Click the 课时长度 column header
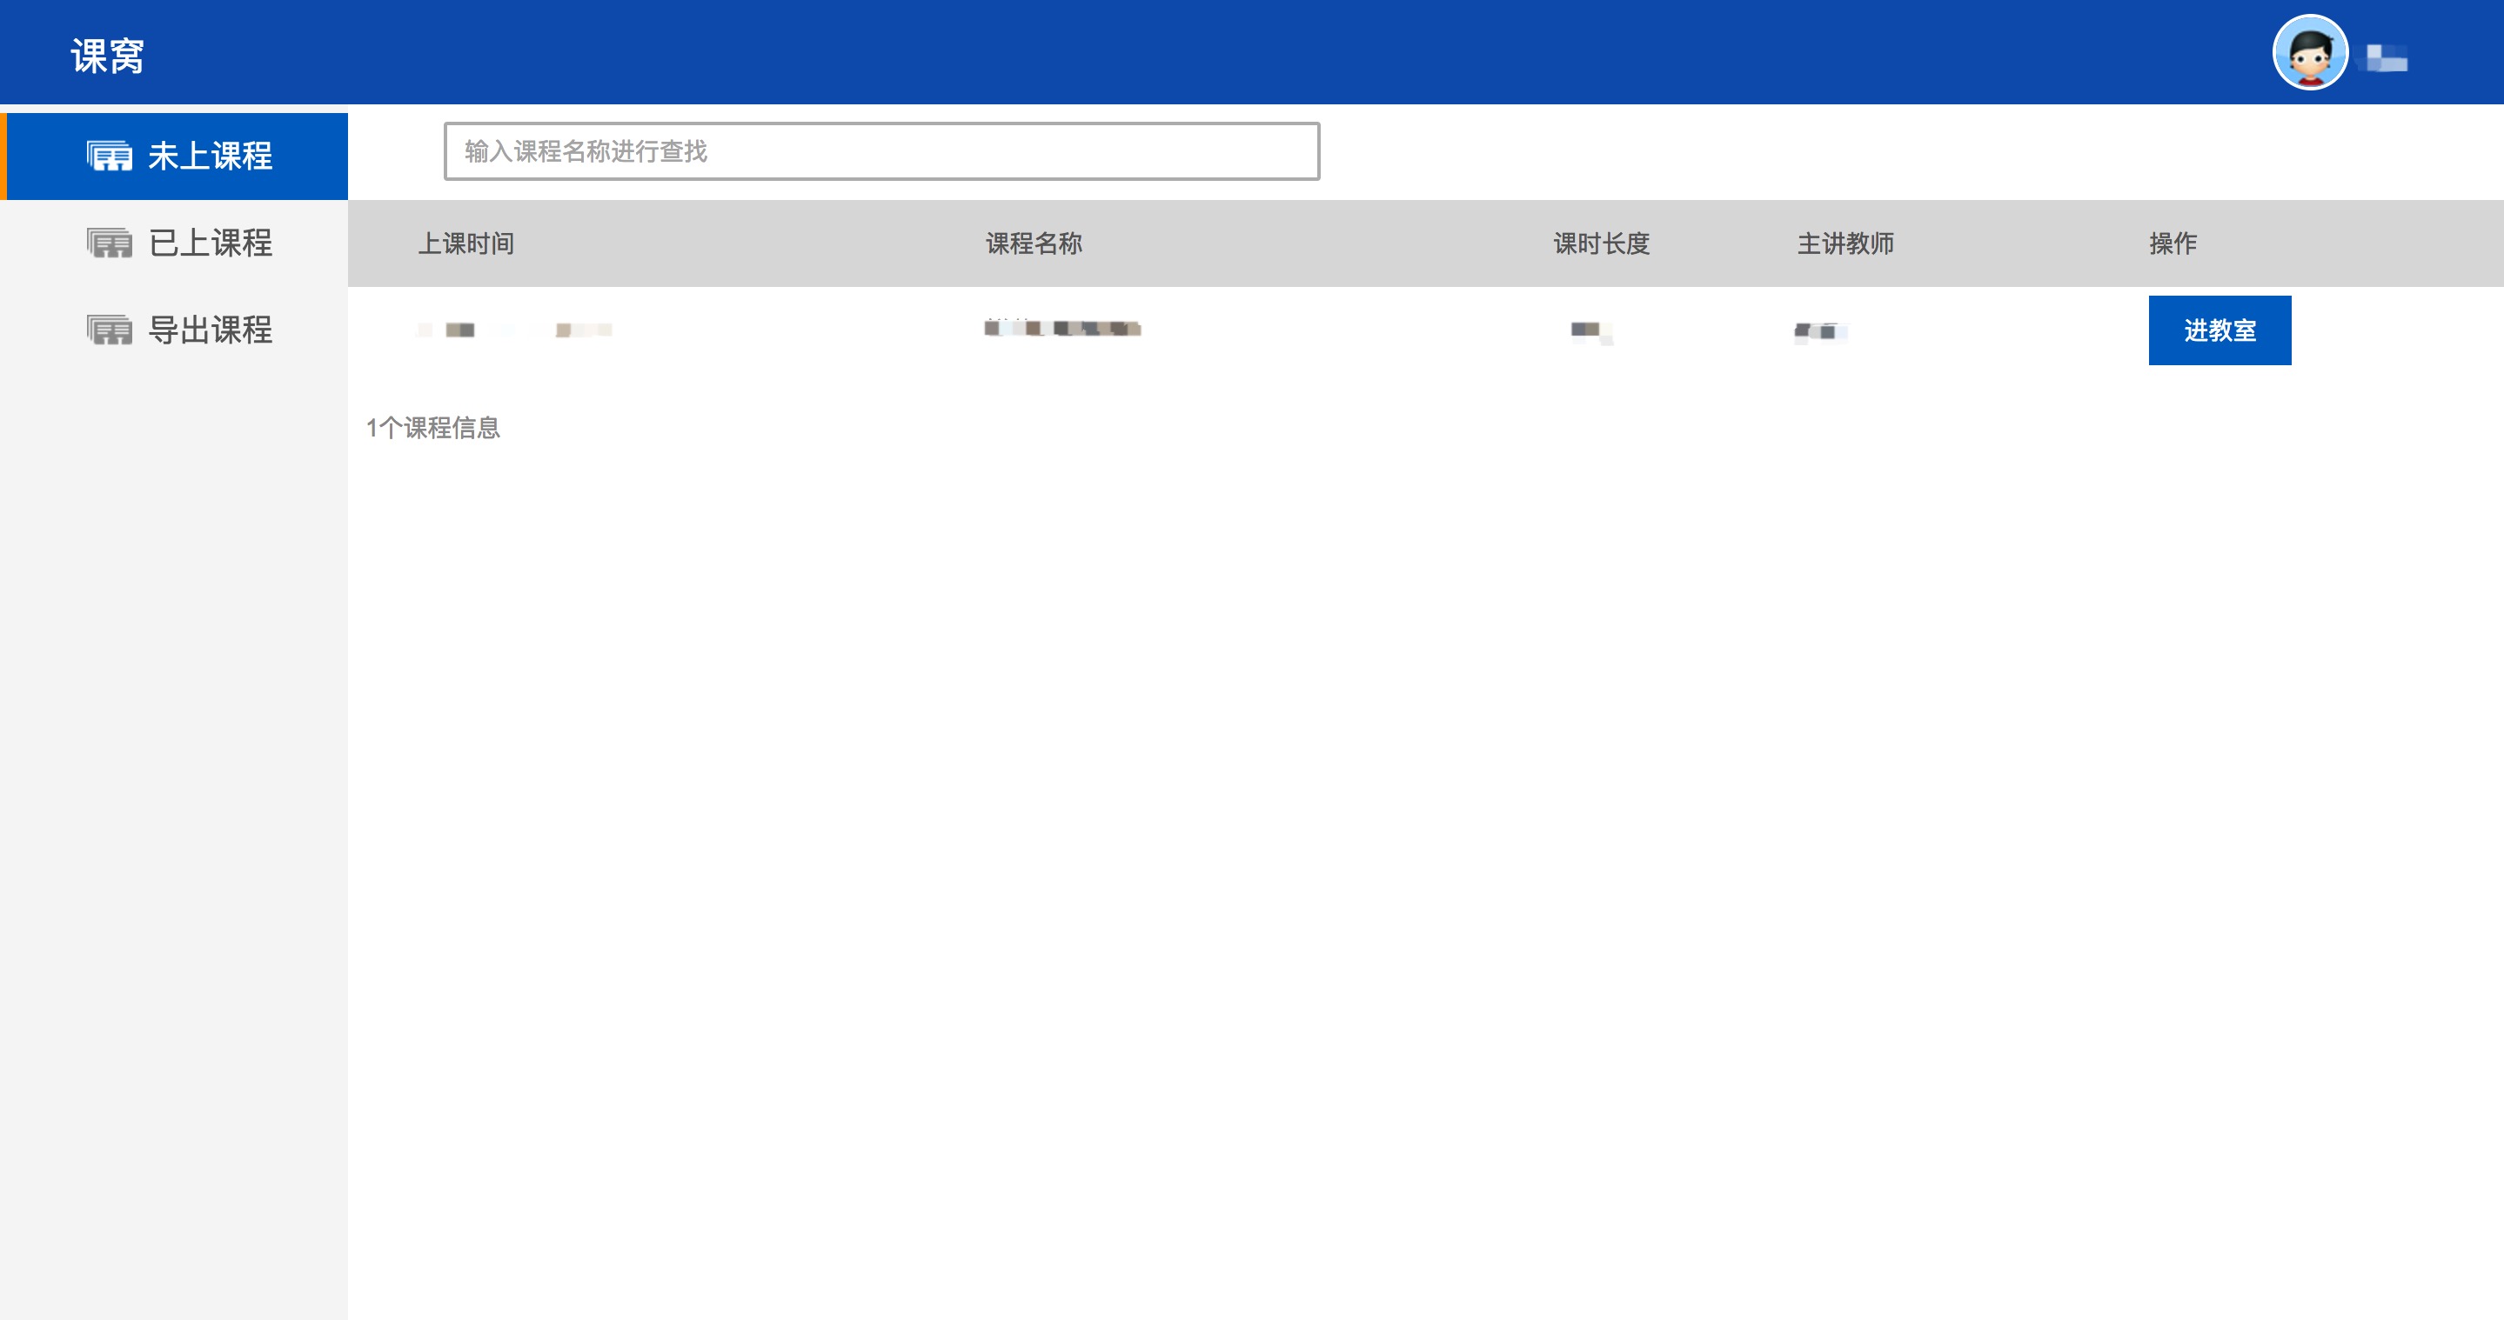The image size is (2504, 1320). tap(1601, 243)
